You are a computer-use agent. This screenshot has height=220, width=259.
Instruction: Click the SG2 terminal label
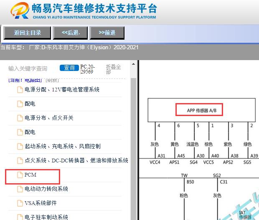coord(217,175)
